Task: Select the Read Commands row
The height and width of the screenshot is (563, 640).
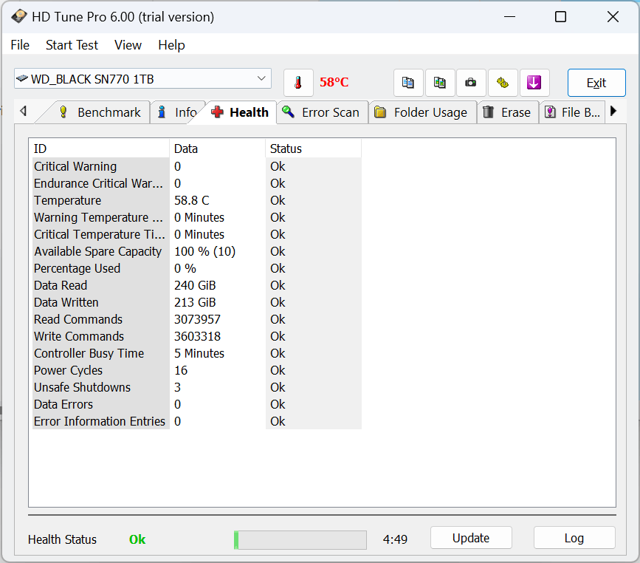Action: (x=197, y=319)
